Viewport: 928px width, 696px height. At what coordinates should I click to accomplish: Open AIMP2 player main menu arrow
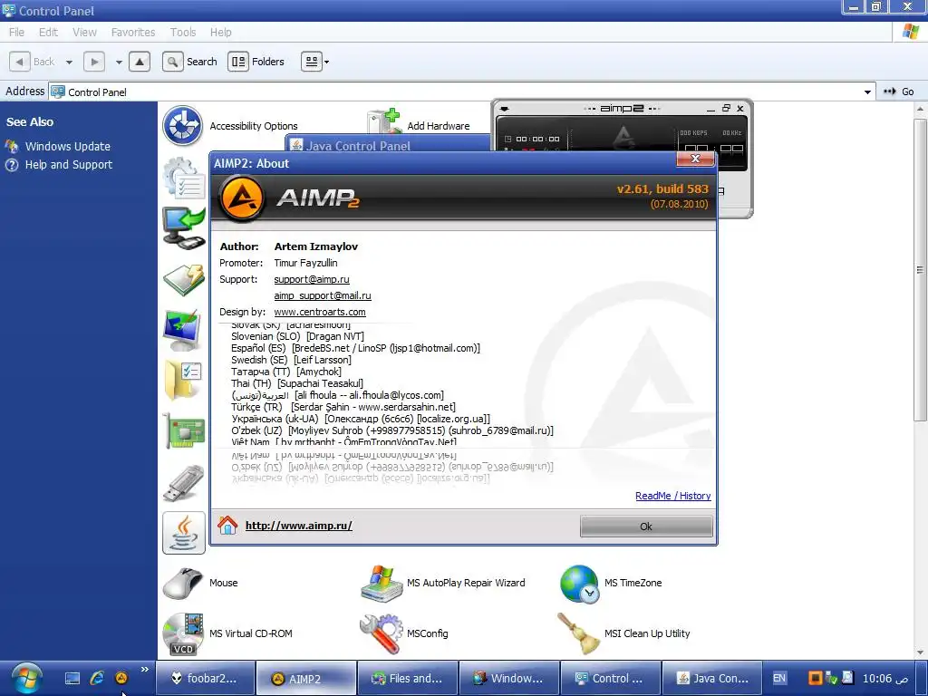click(x=505, y=109)
